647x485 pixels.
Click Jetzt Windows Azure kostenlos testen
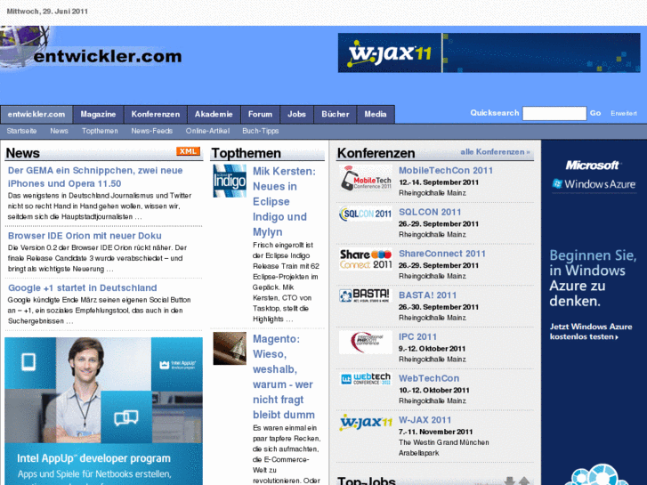point(590,332)
